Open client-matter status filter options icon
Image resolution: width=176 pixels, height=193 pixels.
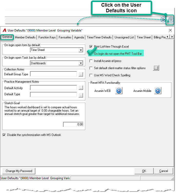(x=156, y=68)
